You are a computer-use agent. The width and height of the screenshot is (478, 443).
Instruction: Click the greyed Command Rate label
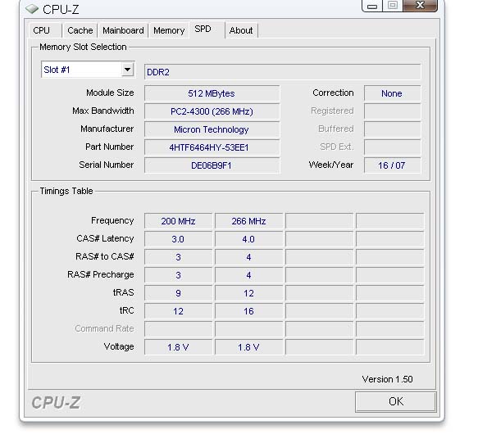pos(104,328)
